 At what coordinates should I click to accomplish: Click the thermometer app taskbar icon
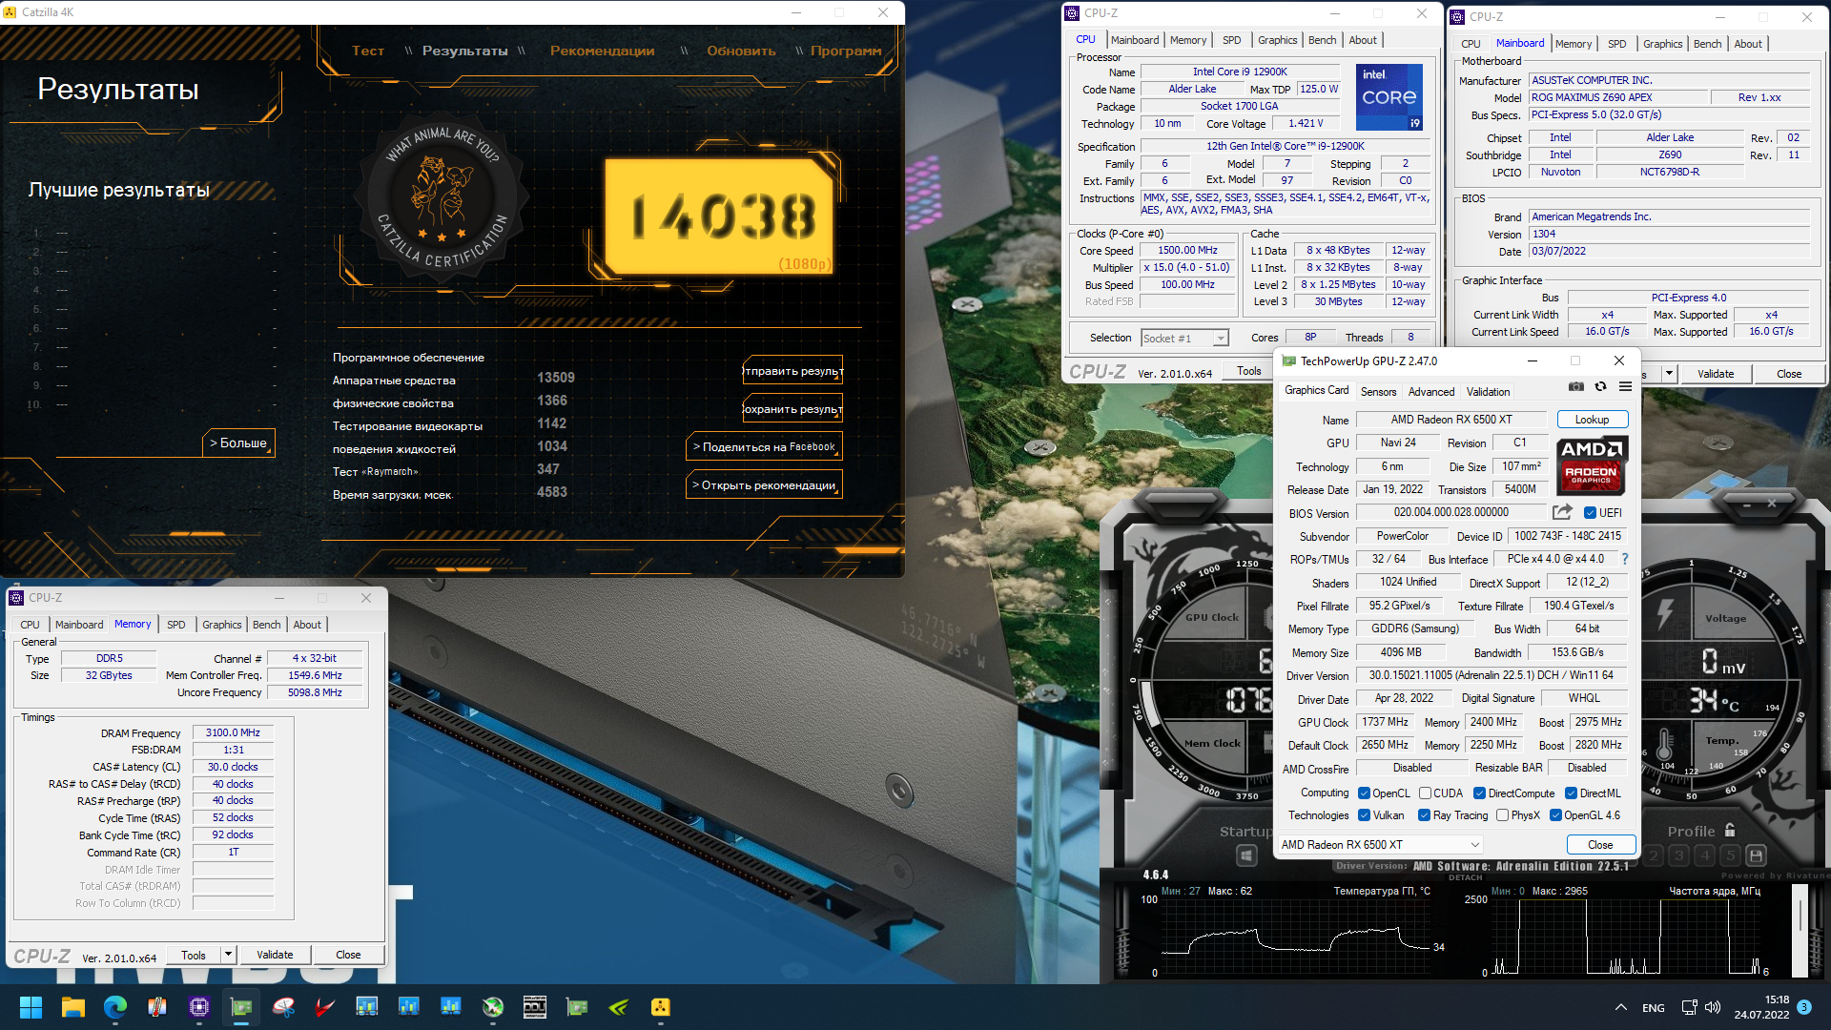[x=157, y=1007]
